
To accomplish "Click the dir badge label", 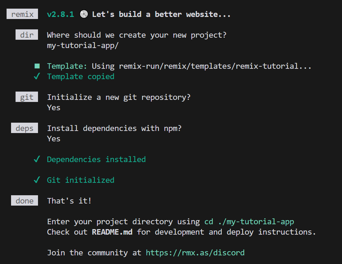I will tap(27, 35).
